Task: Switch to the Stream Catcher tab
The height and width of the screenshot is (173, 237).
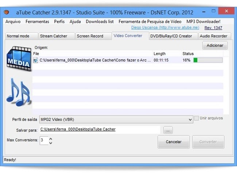Action: (57, 36)
